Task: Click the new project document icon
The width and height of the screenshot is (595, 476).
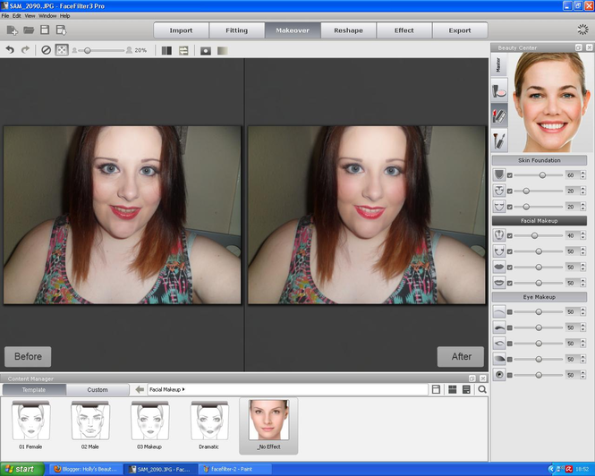Action: click(12, 30)
